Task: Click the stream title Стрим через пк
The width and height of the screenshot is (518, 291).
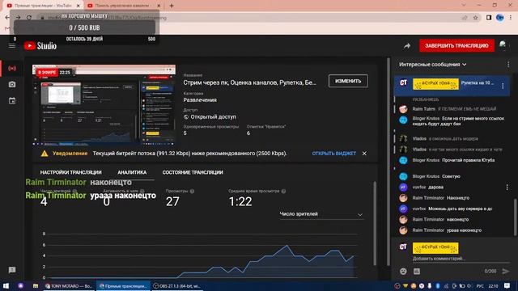Action: coord(249,82)
